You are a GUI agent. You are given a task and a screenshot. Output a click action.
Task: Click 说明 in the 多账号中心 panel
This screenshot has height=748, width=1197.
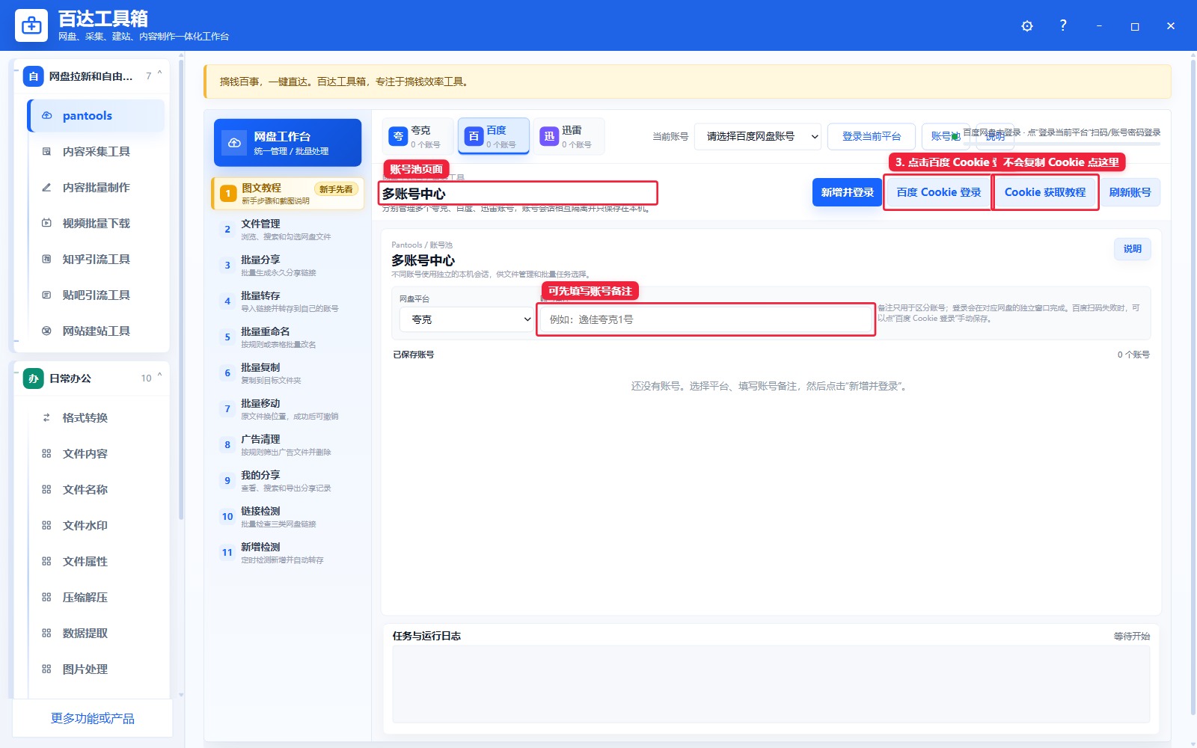1132,249
